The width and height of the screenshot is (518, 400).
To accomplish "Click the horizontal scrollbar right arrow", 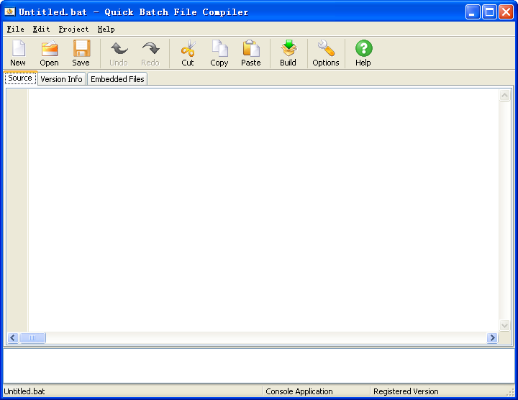I will pyautogui.click(x=492, y=338).
